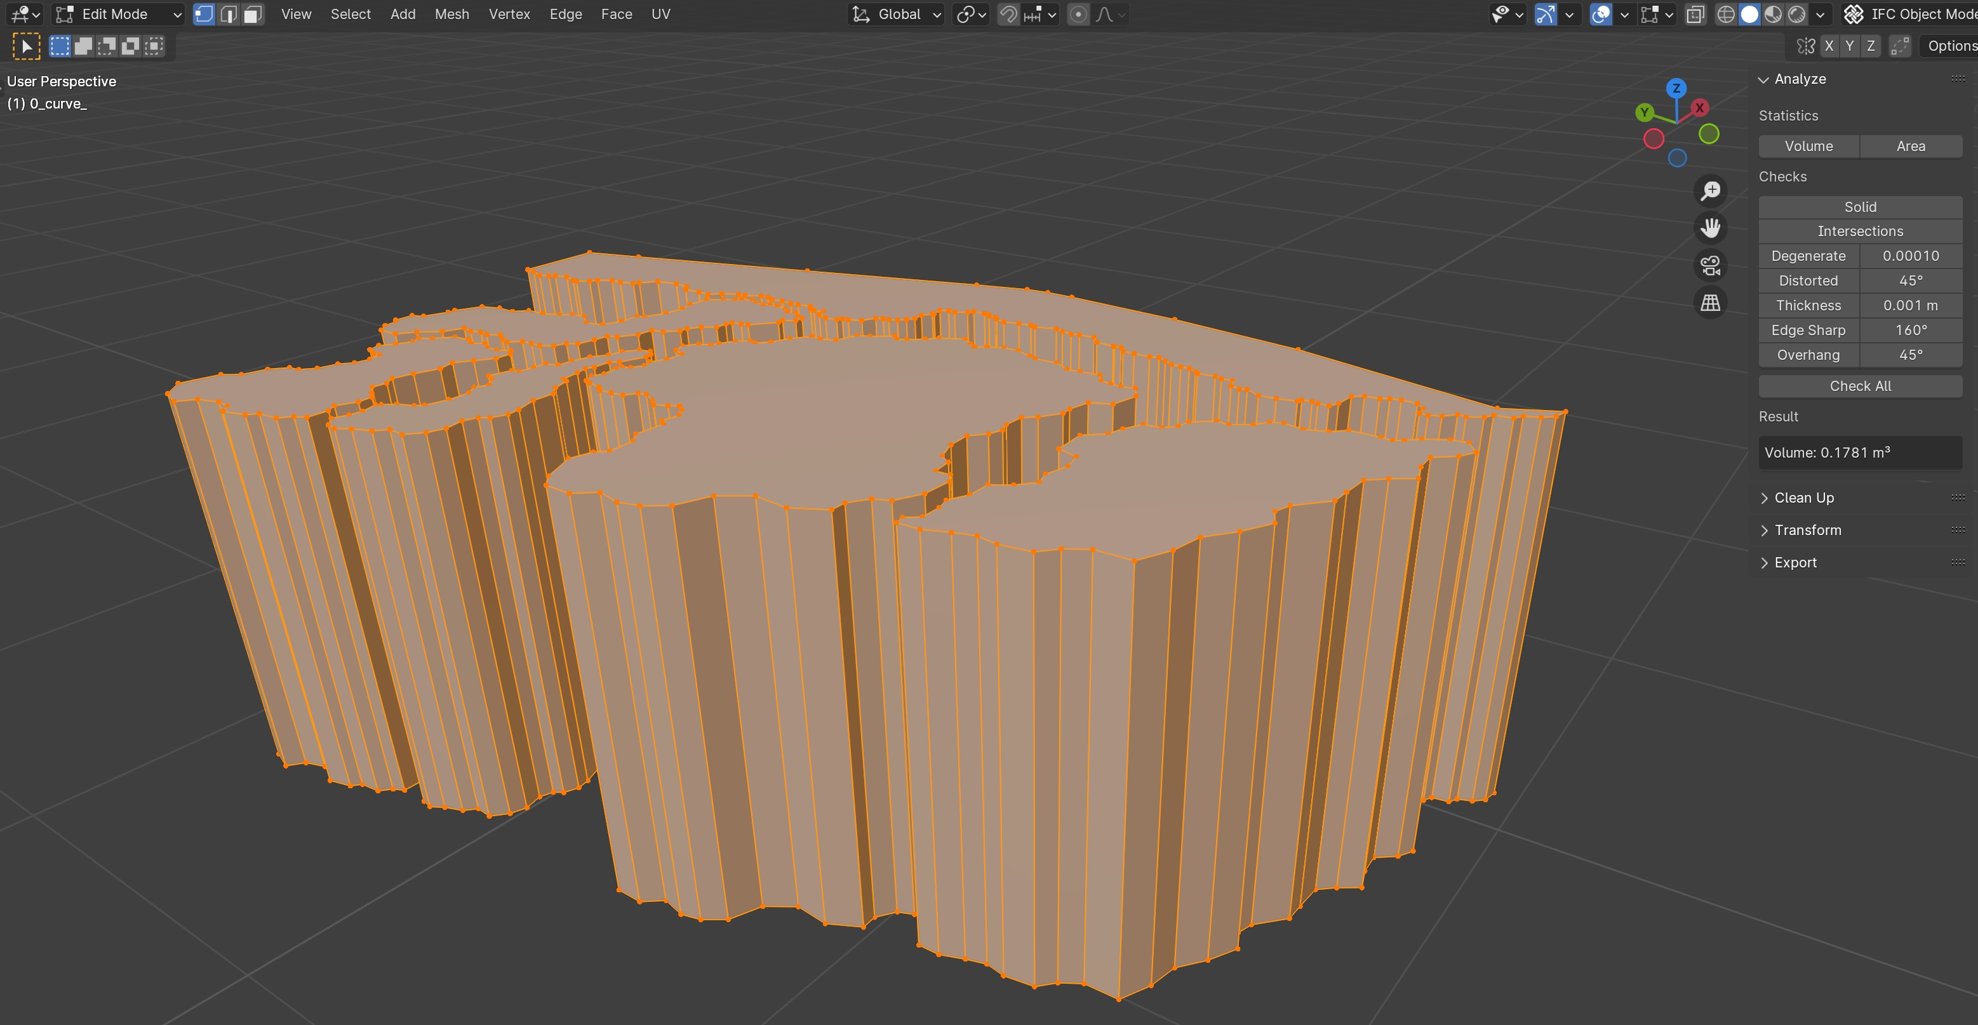The height and width of the screenshot is (1025, 1978).
Task: Open the Edit Mode selector
Action: tap(119, 14)
